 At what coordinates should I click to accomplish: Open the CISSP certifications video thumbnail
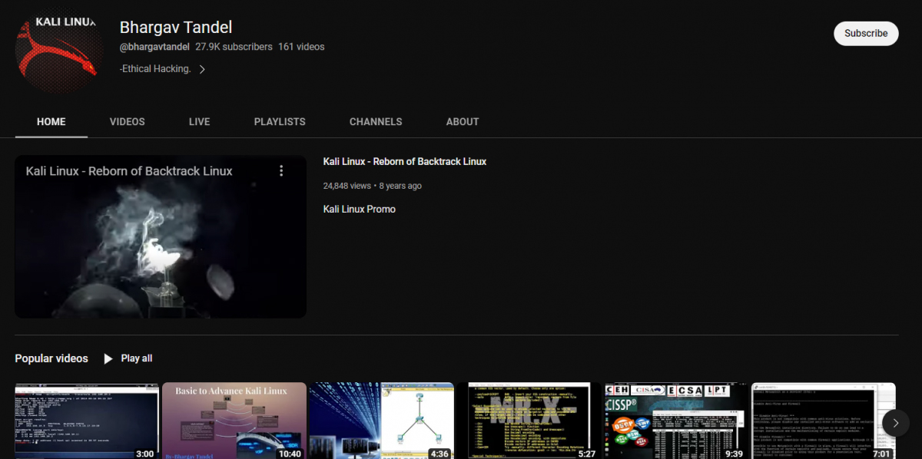point(676,421)
